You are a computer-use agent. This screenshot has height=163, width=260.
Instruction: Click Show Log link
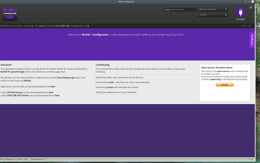coord(246,26)
